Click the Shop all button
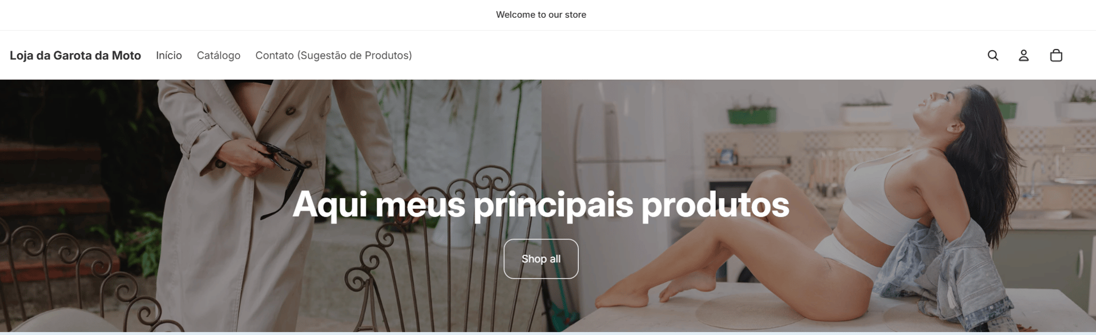The height and width of the screenshot is (335, 1096). [x=541, y=259]
